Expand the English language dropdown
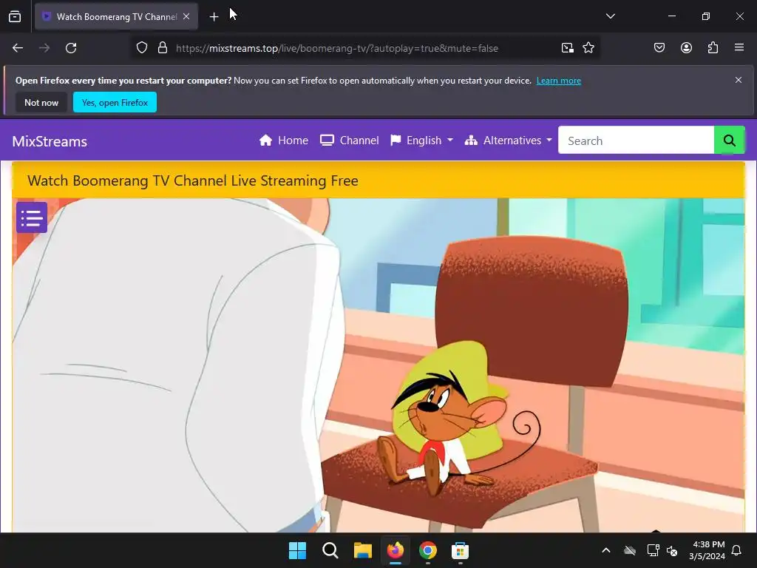Viewport: 757px width, 568px height. (x=421, y=141)
